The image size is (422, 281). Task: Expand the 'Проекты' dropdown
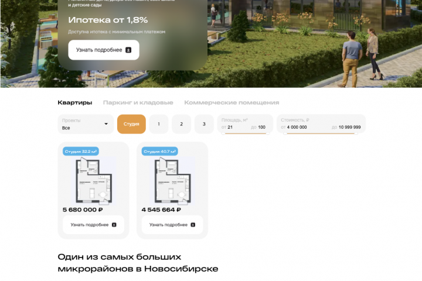click(x=86, y=124)
